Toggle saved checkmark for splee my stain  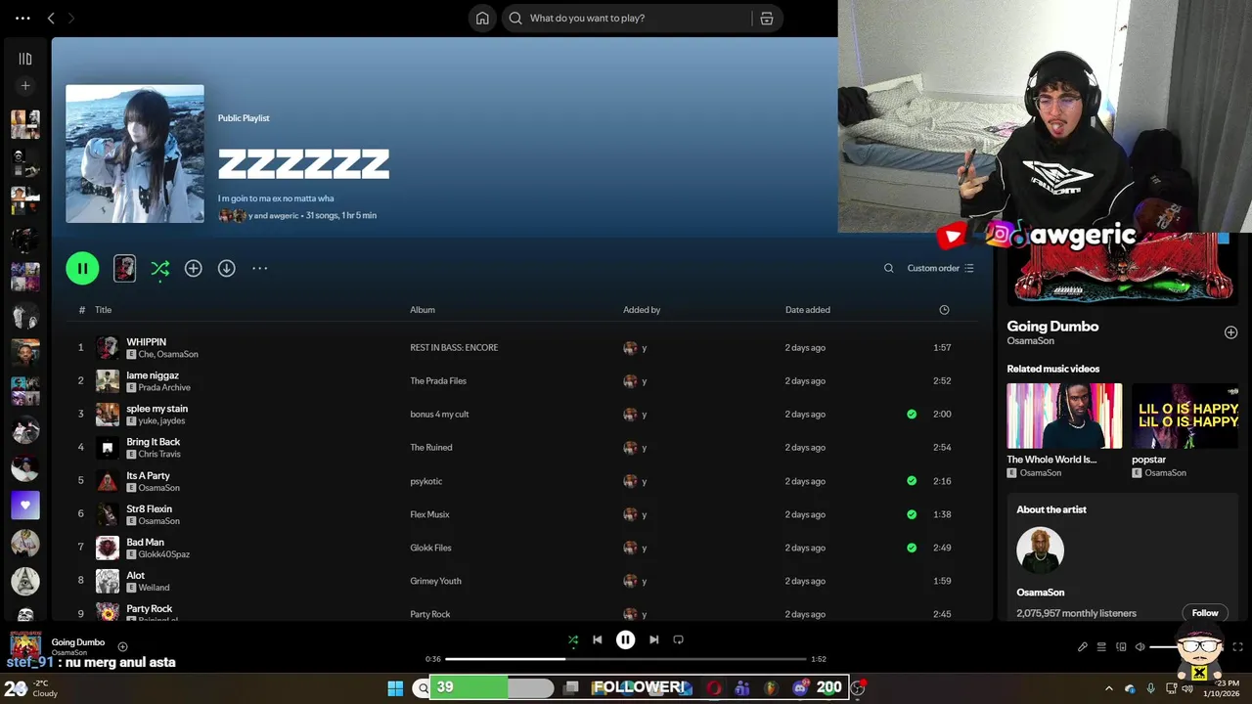coord(912,414)
